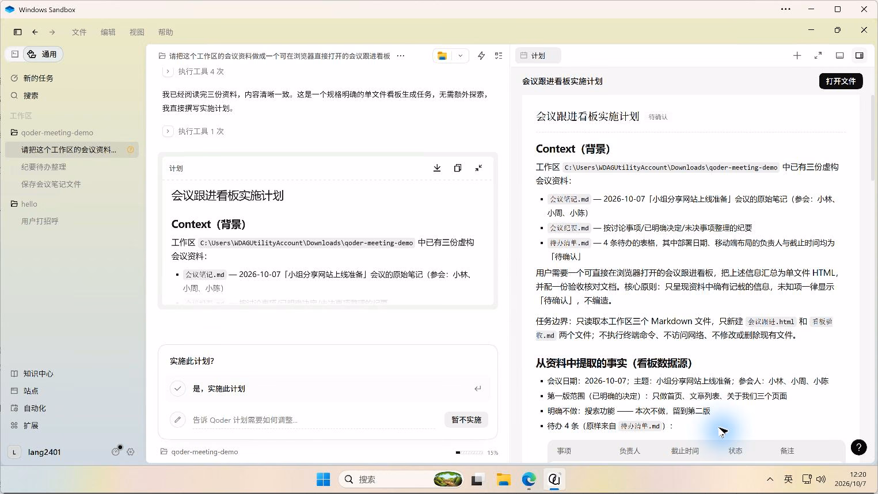Open the Windows Start button
Viewport: 878px width, 494px height.
click(x=324, y=479)
